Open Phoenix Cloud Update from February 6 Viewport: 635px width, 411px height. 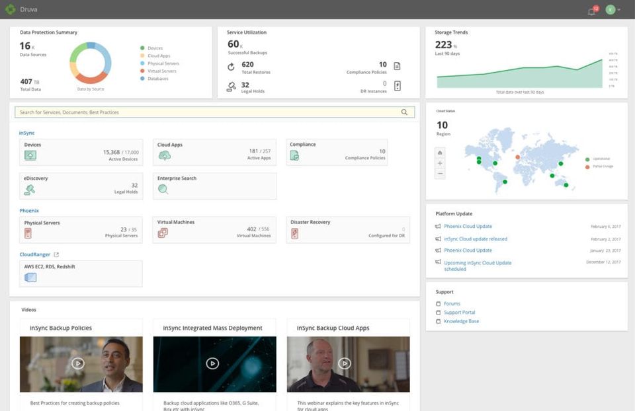point(468,226)
